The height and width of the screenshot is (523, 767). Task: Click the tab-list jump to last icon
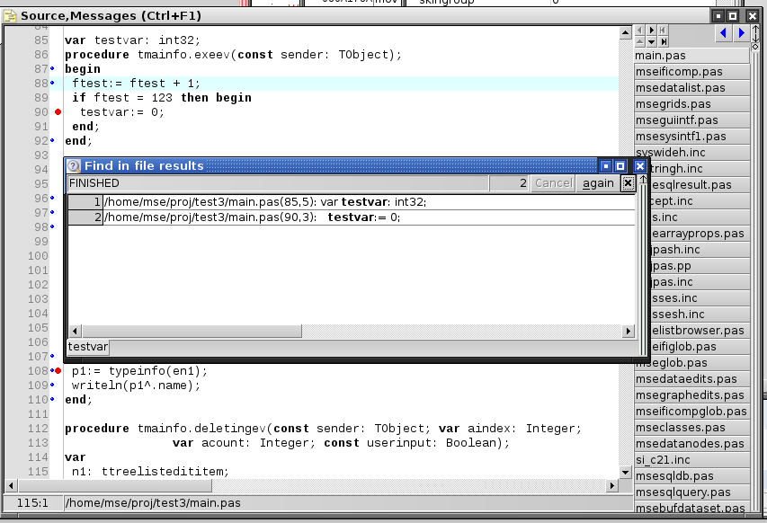coord(664,42)
